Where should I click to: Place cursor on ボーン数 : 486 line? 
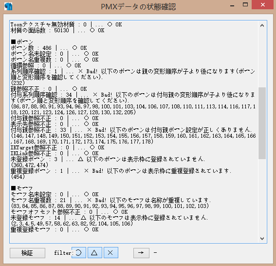click(x=49, y=48)
